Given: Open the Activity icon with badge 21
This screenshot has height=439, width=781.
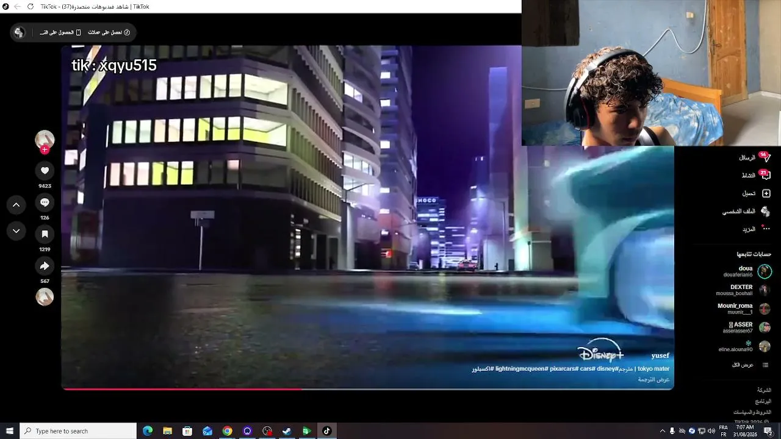Looking at the screenshot, I should coord(766,175).
